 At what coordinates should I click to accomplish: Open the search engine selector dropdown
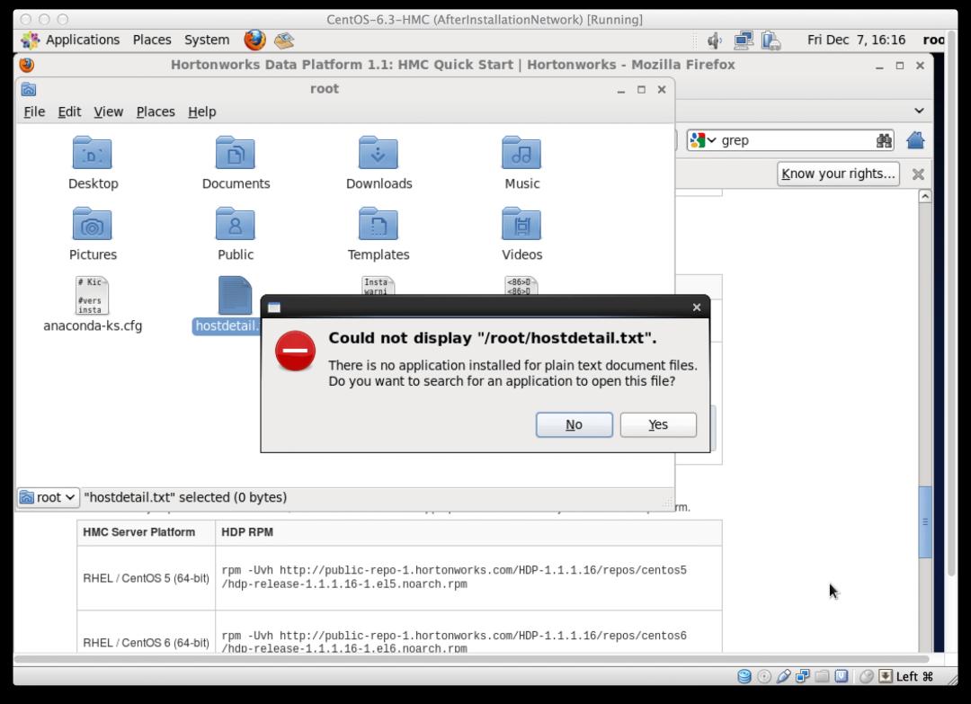point(703,140)
